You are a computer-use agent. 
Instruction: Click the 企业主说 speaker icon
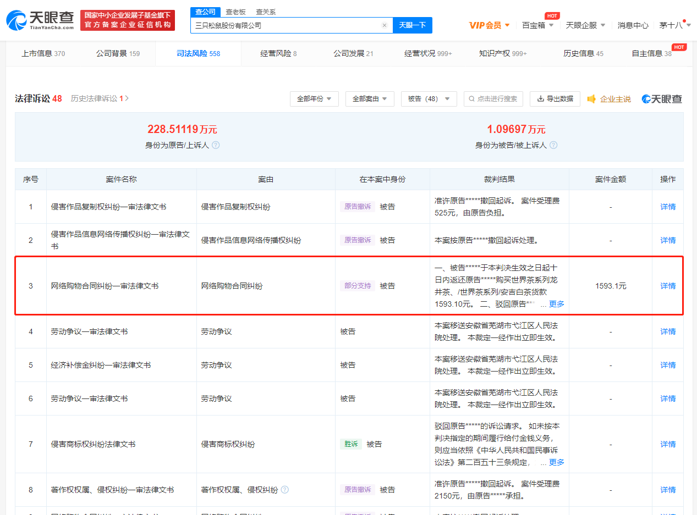coord(592,99)
